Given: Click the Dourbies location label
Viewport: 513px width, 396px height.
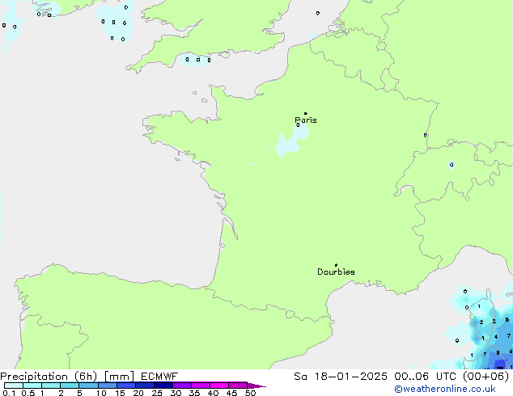Looking at the screenshot, I should pyautogui.click(x=336, y=272).
